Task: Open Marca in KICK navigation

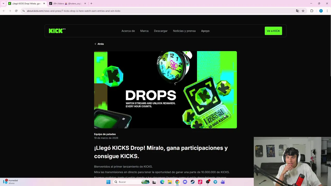Action: pos(144,31)
